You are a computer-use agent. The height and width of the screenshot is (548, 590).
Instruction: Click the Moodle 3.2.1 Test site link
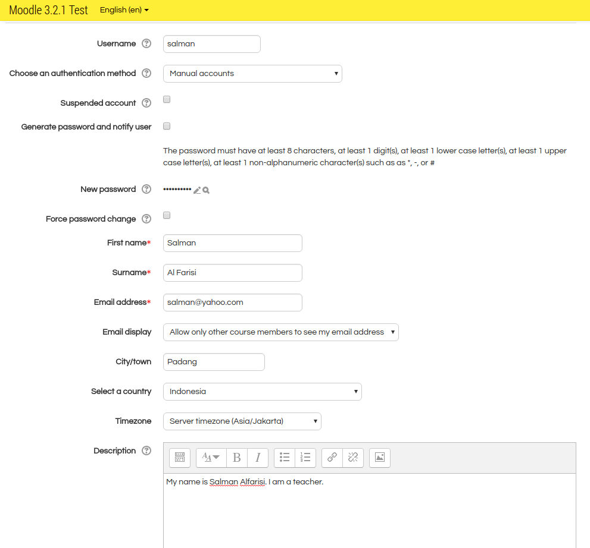(x=48, y=10)
